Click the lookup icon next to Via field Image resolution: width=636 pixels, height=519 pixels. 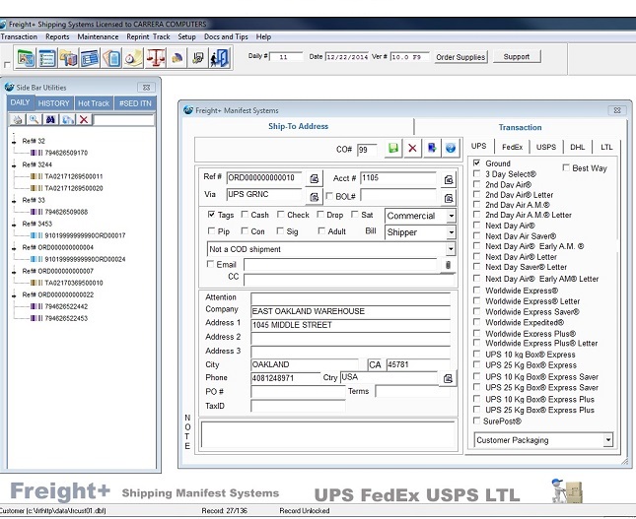314,197
